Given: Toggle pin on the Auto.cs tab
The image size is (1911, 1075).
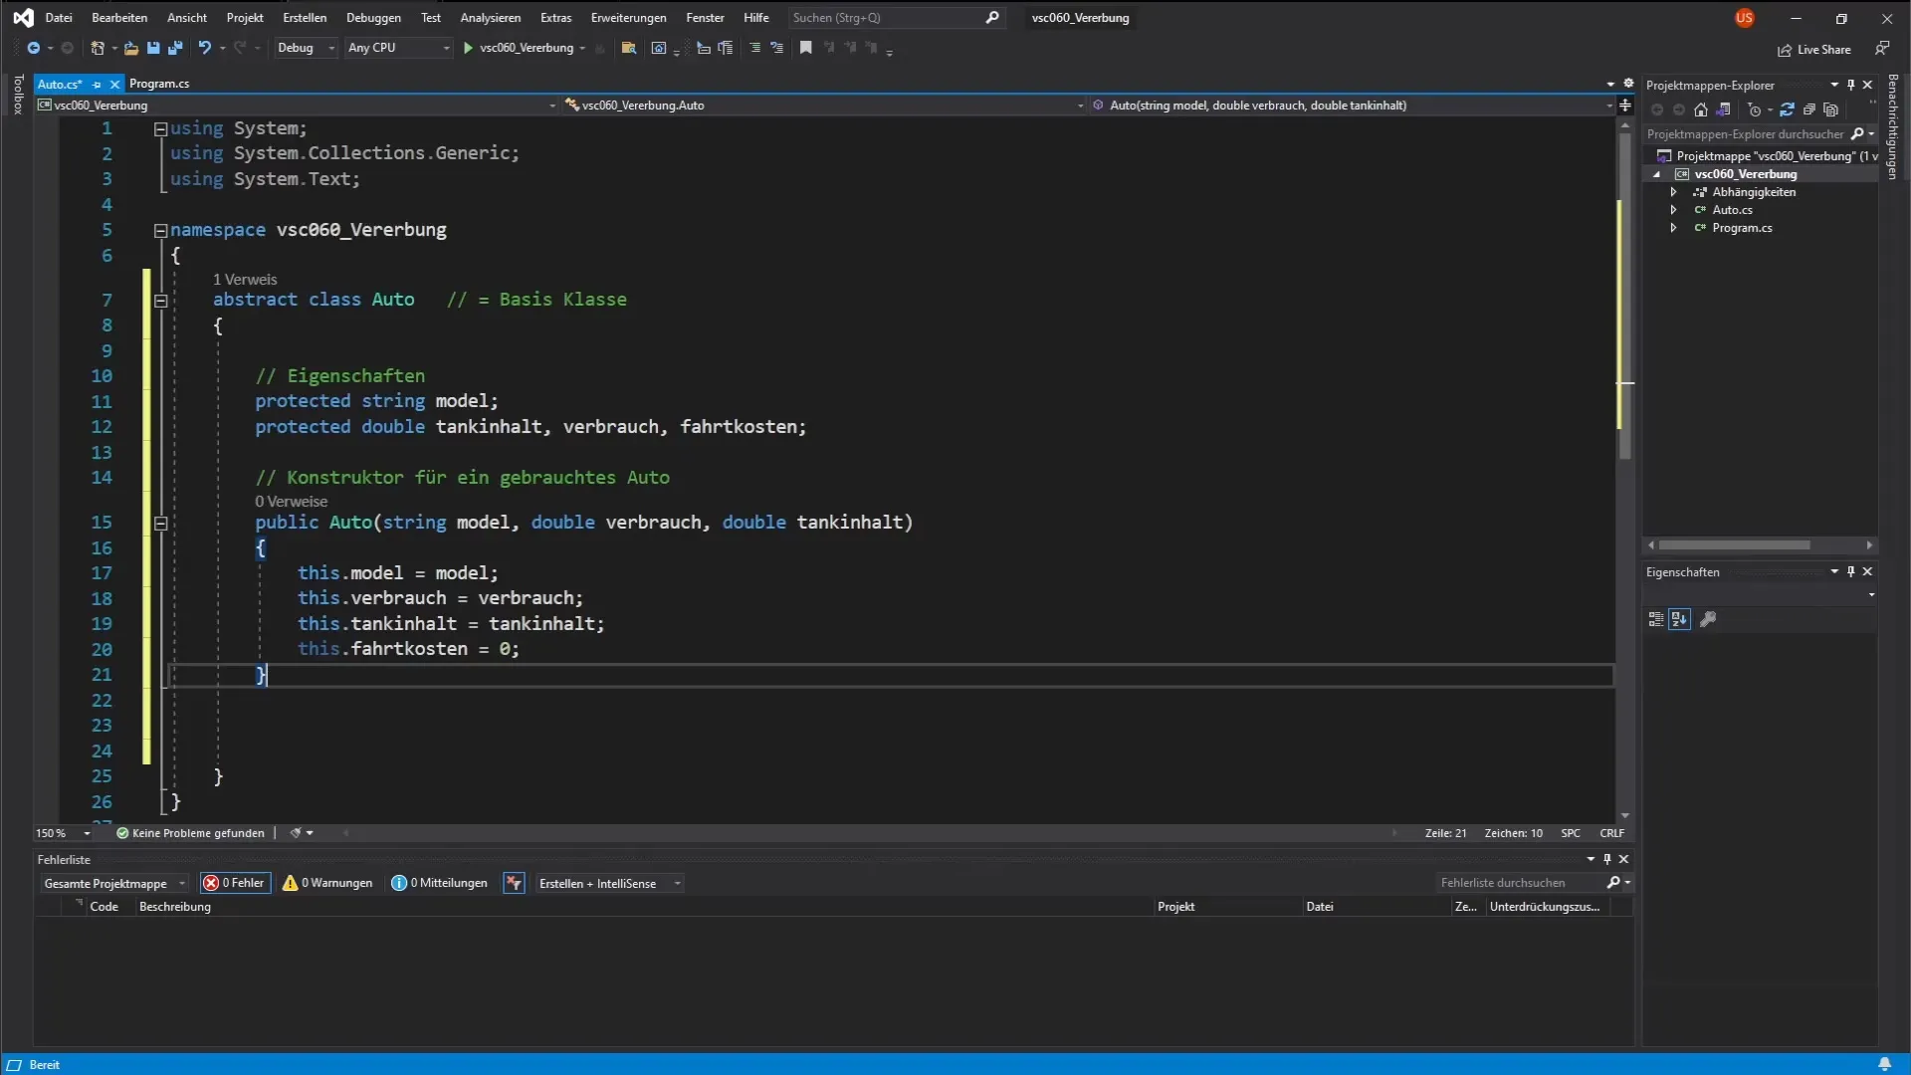Looking at the screenshot, I should pyautogui.click(x=98, y=85).
